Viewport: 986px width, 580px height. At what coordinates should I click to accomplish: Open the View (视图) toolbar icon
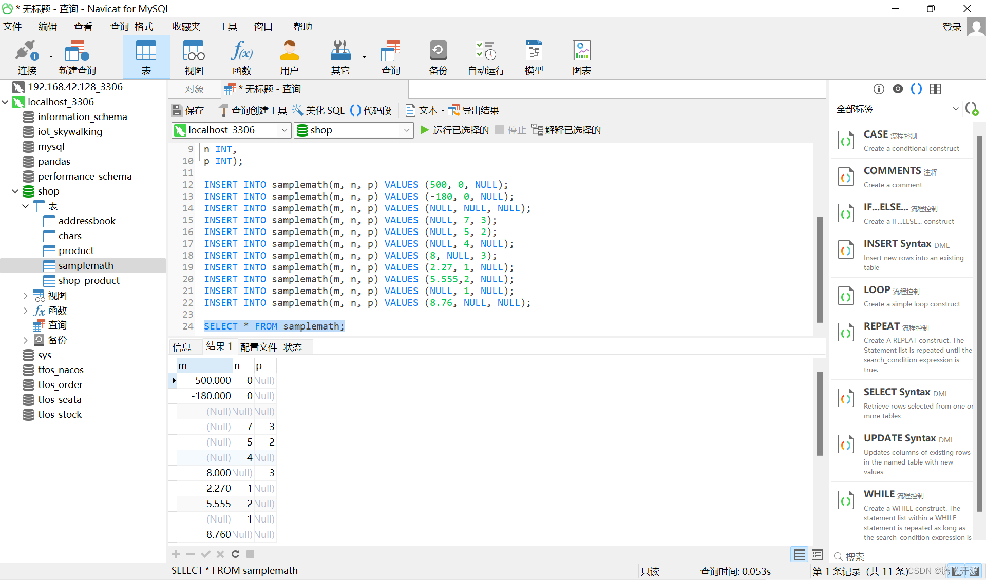[194, 57]
